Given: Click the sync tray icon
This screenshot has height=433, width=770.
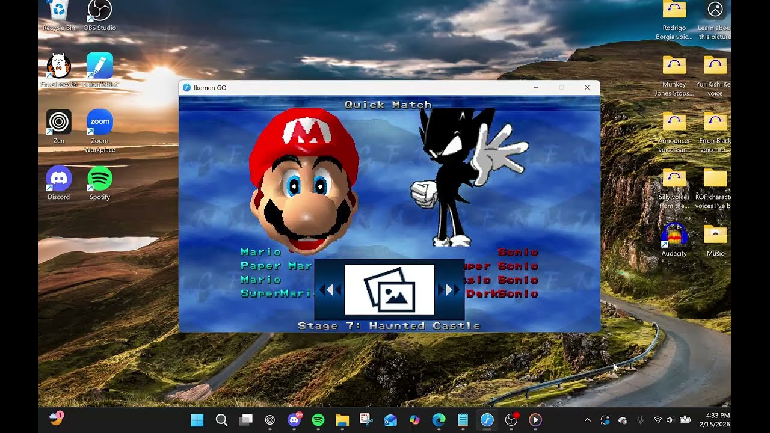Looking at the screenshot, I should point(605,420).
